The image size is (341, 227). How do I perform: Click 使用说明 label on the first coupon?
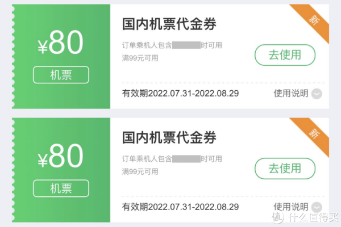290,94
